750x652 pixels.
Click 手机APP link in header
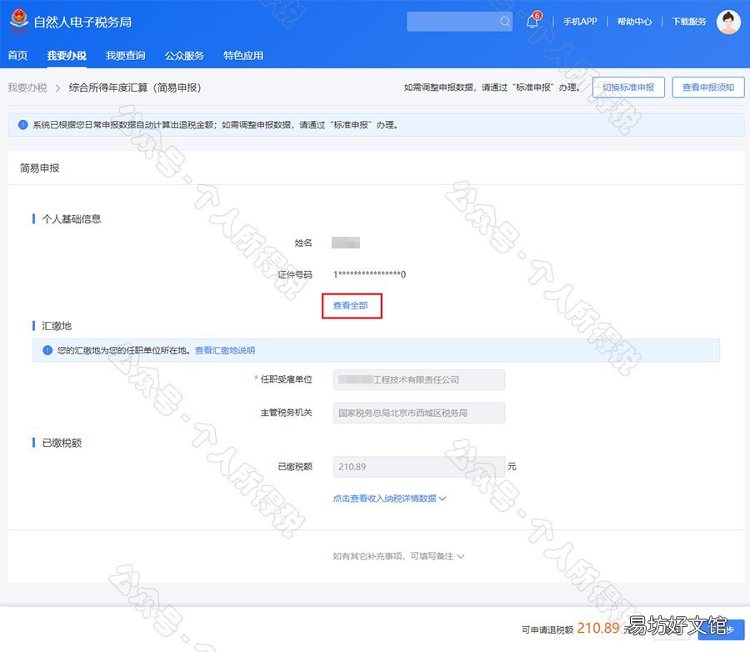[x=580, y=22]
